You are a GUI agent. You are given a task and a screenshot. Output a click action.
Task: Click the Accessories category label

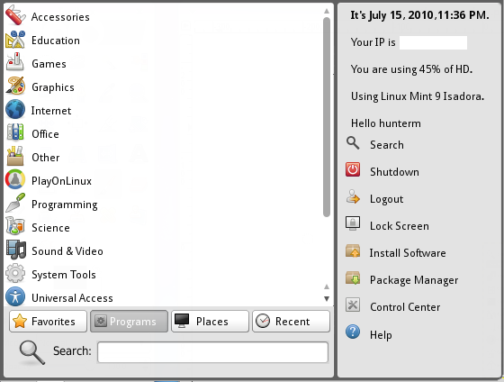pos(60,17)
